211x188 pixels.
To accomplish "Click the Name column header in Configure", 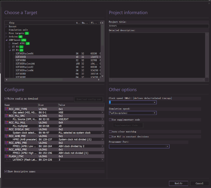I will click(21, 105).
